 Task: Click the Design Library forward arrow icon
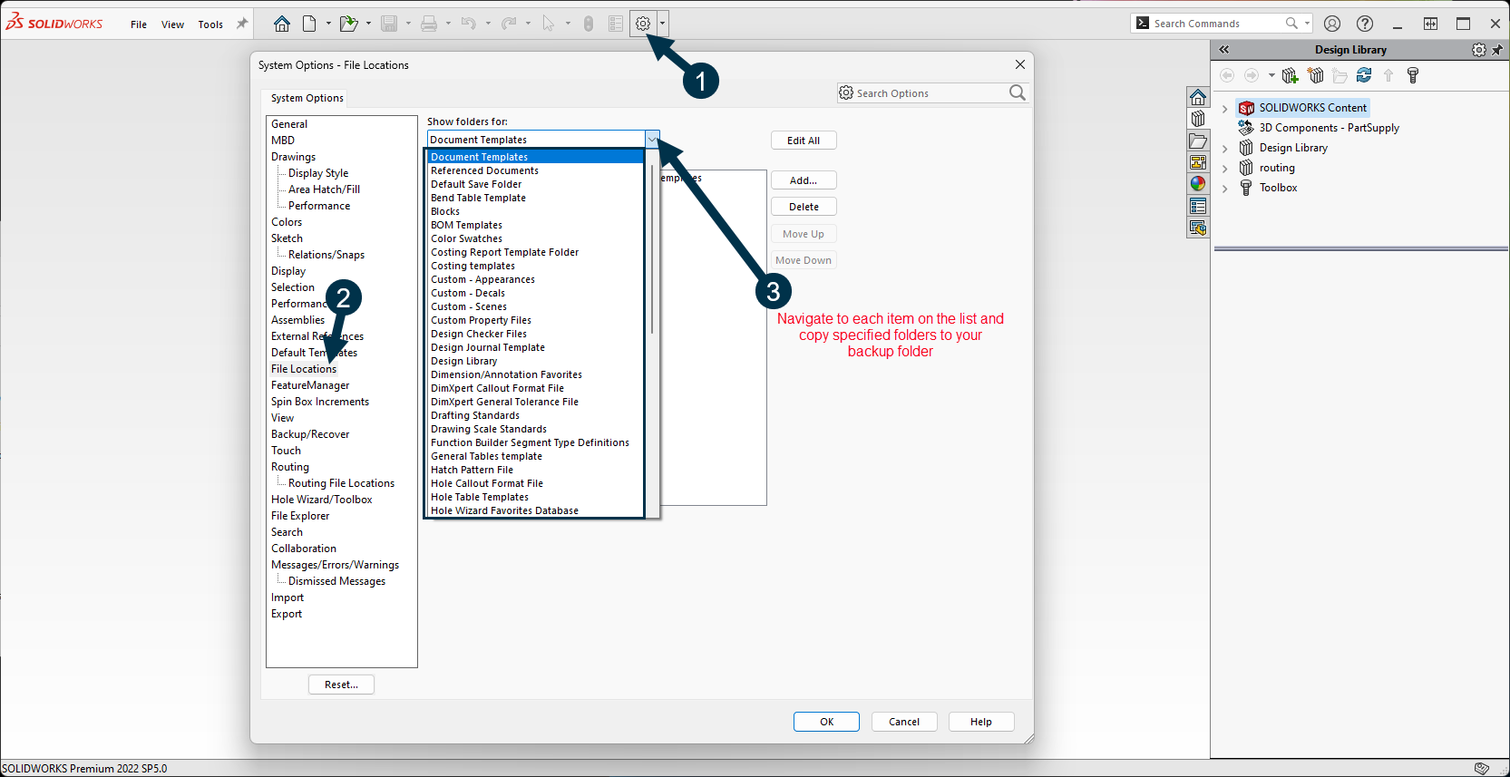(1252, 75)
